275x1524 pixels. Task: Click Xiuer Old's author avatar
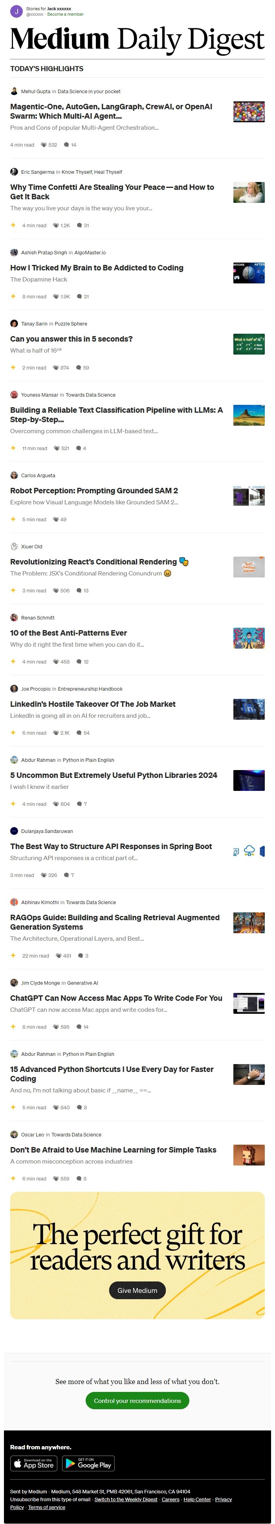click(x=14, y=546)
